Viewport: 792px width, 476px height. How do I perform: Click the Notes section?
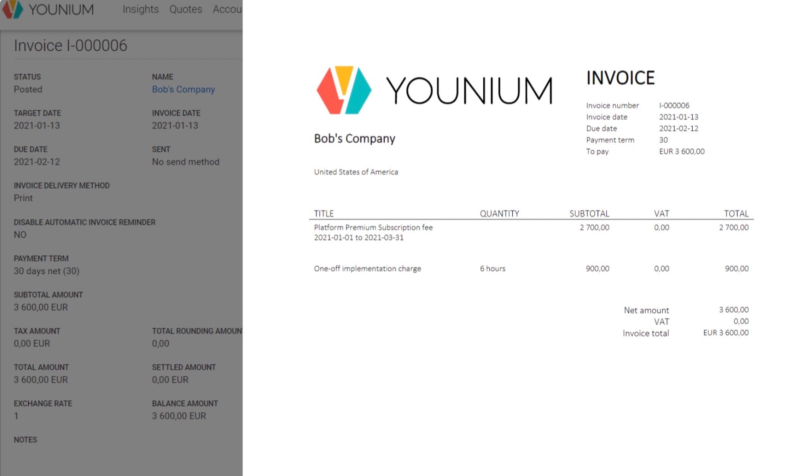[x=26, y=440]
